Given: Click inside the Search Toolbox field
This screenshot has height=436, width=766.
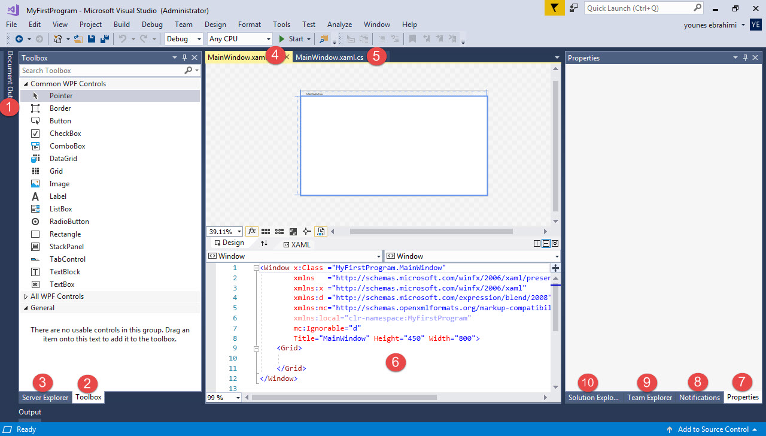Looking at the screenshot, I should [x=90, y=70].
